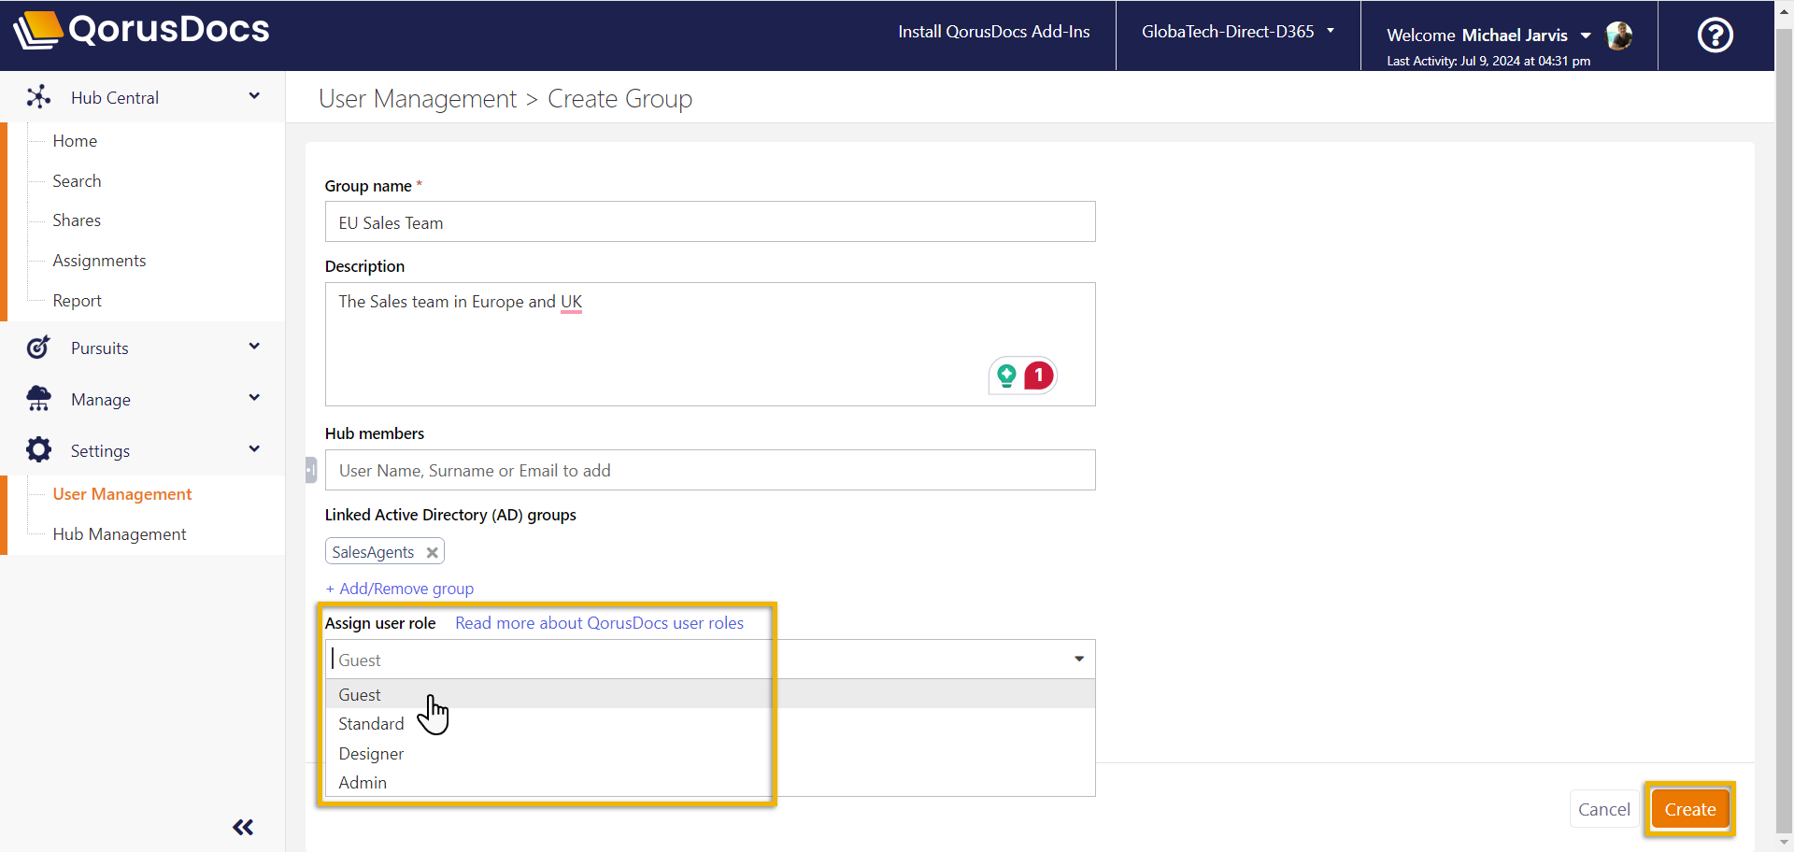Go to Hub Management settings page
Image resolution: width=1794 pixels, height=852 pixels.
(120, 534)
